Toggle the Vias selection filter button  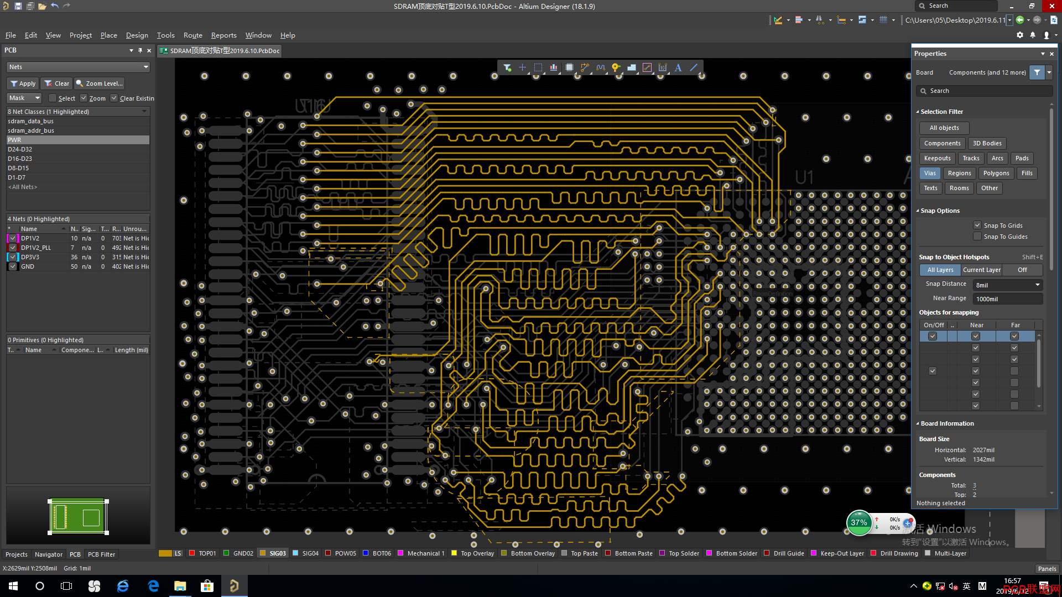point(930,173)
